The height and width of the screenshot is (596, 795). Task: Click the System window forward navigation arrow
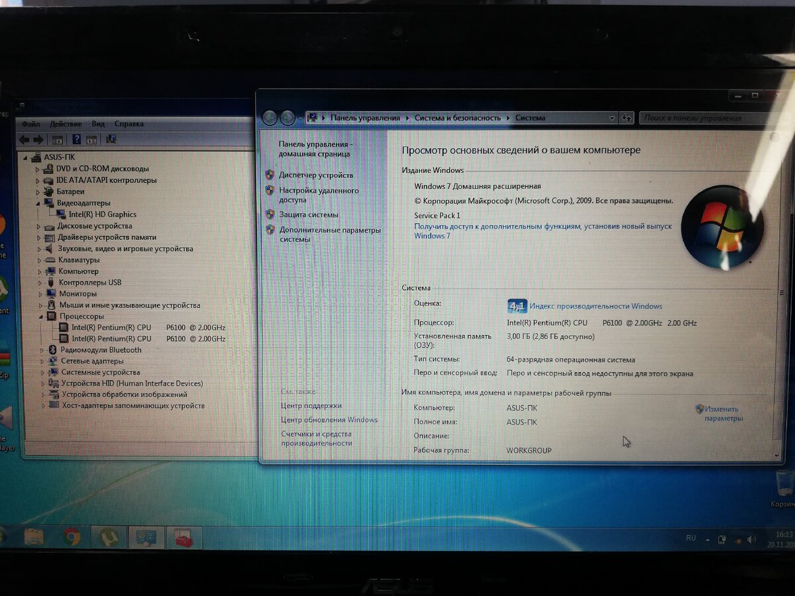288,118
